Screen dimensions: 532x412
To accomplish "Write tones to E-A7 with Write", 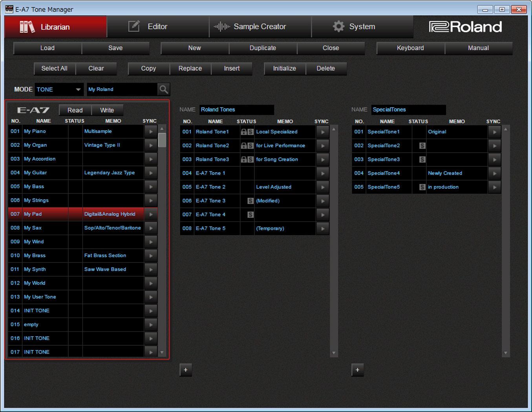I will (107, 110).
